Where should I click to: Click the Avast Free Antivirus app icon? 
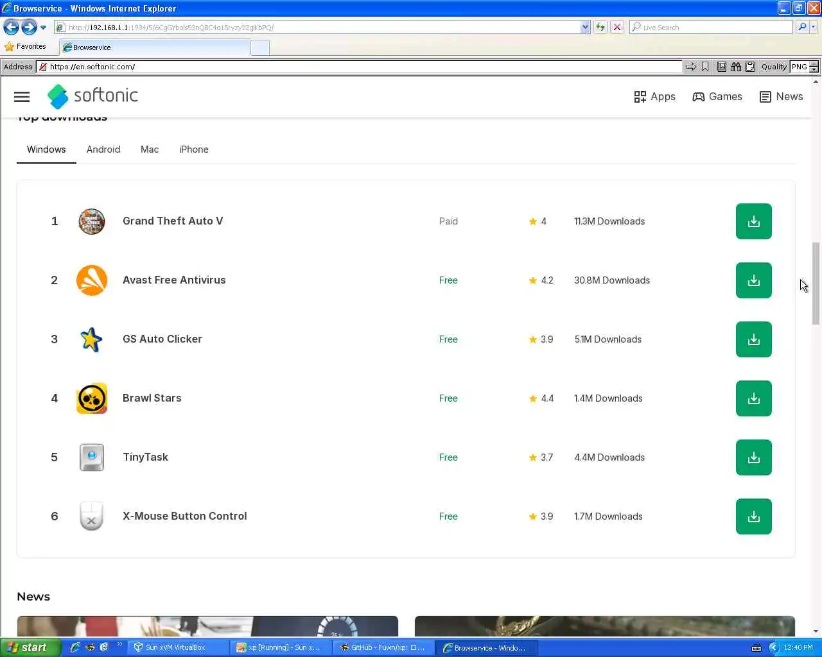(92, 280)
